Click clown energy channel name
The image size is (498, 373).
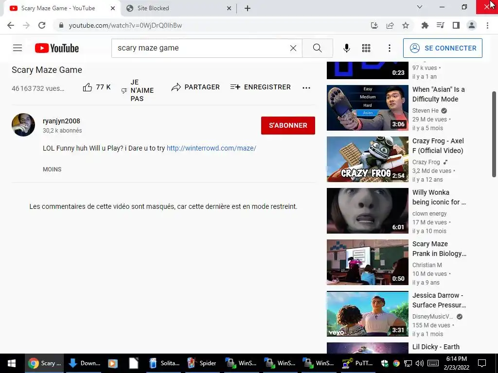(429, 214)
